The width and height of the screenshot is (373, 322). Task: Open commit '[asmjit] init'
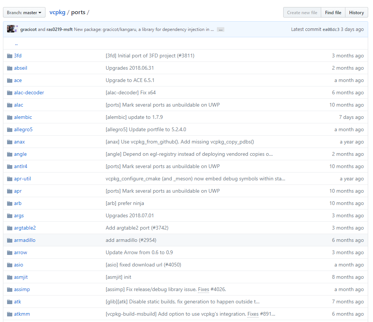click(x=118, y=277)
